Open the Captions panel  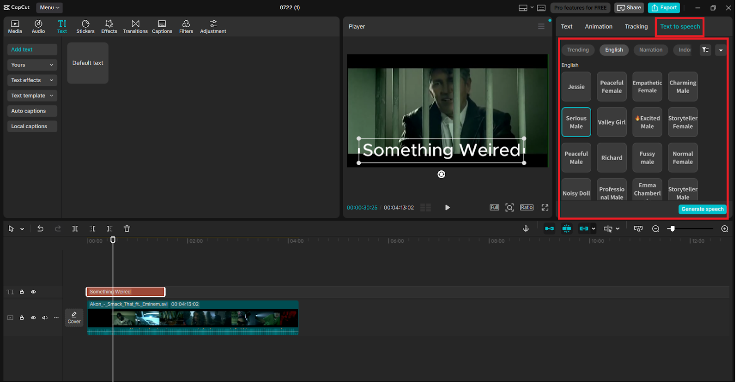click(x=162, y=27)
